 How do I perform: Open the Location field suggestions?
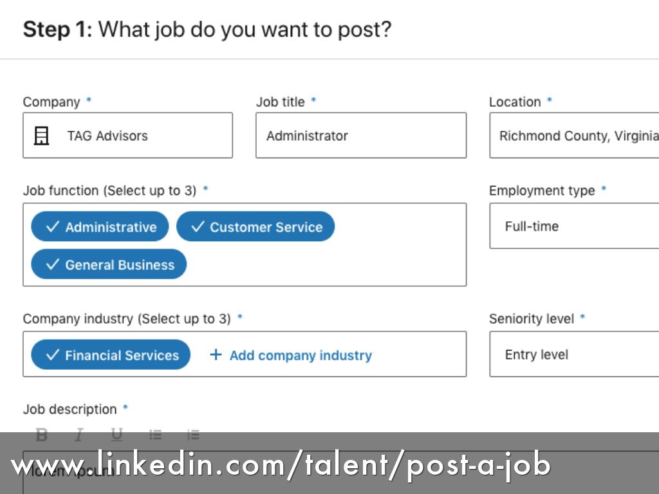tap(574, 136)
